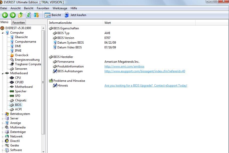Image resolution: width=229 pixels, height=153 pixels.
Task: Select the Speicher memory icon
Action: 12,91
